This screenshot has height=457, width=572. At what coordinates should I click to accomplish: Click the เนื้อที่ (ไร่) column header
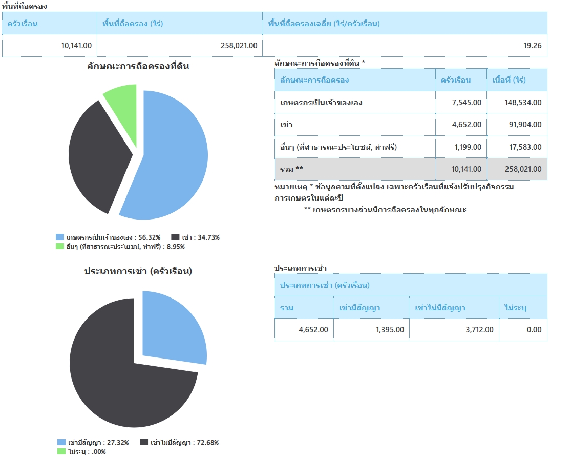509,80
